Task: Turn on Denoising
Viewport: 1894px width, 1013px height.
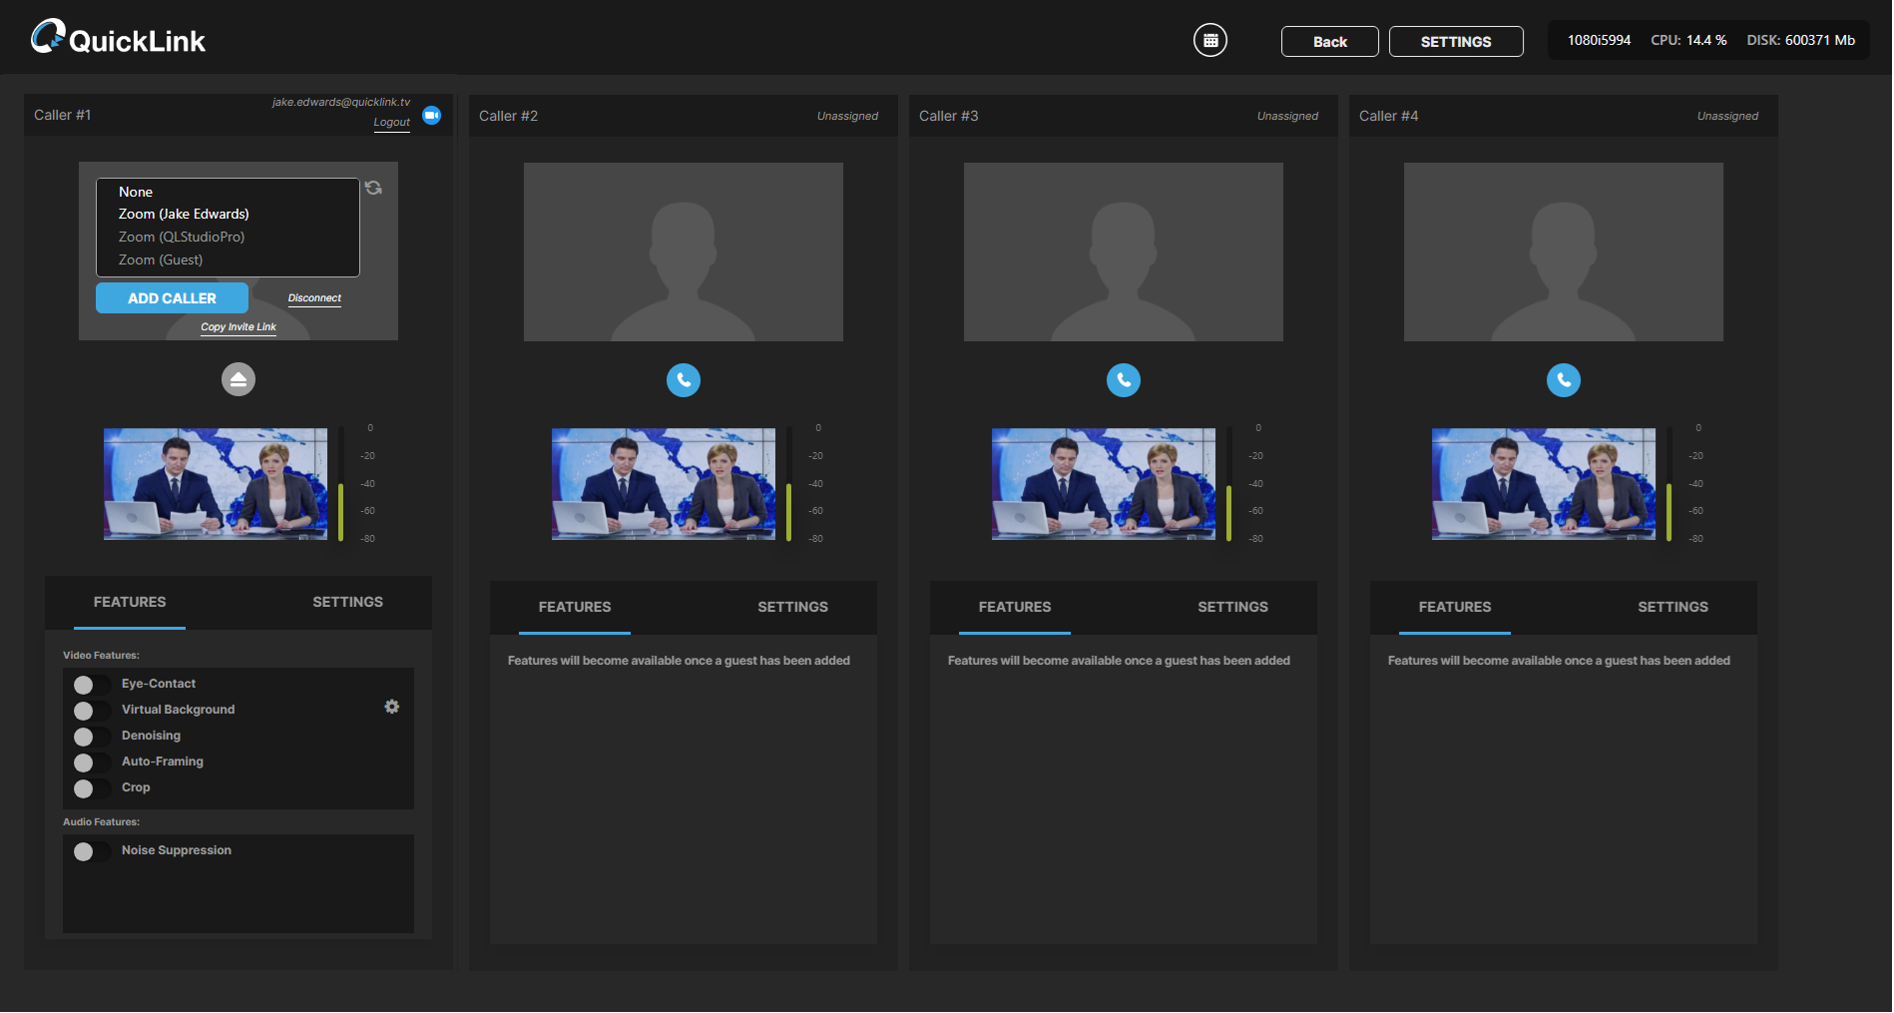Action: click(x=91, y=737)
